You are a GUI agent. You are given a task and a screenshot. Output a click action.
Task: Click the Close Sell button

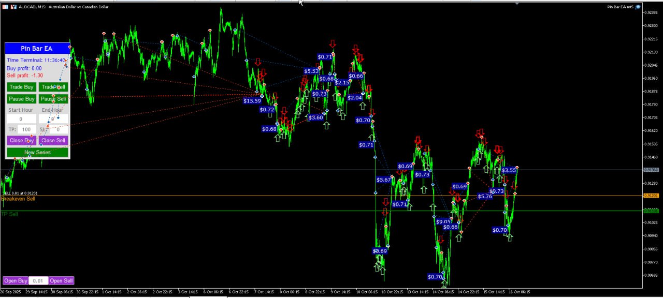(53, 140)
